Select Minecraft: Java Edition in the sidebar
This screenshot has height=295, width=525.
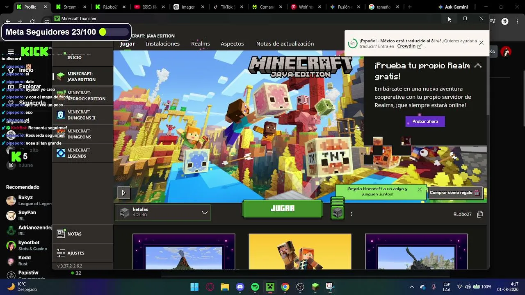[x=82, y=77]
